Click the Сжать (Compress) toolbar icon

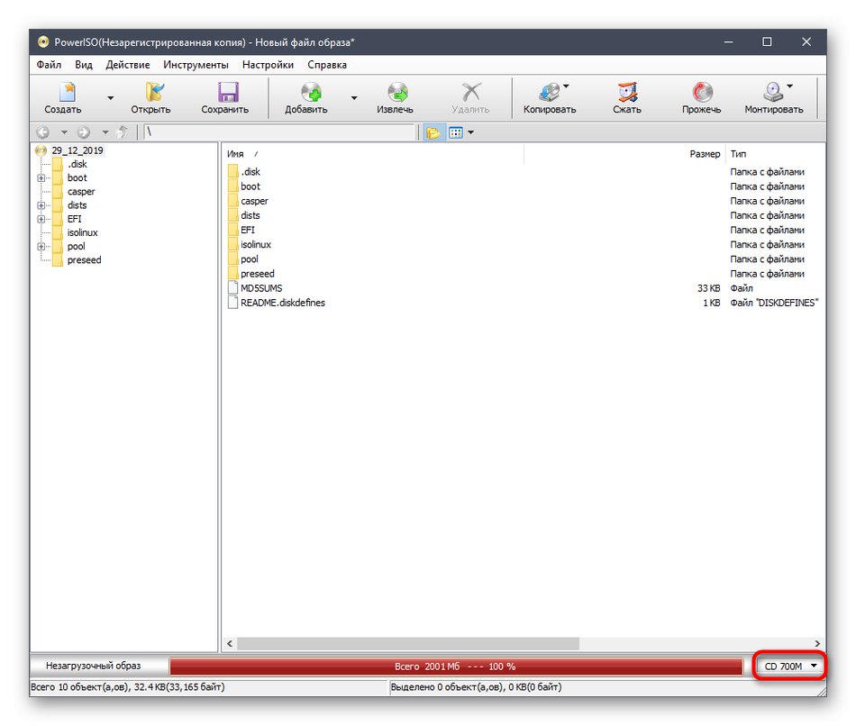pos(627,92)
